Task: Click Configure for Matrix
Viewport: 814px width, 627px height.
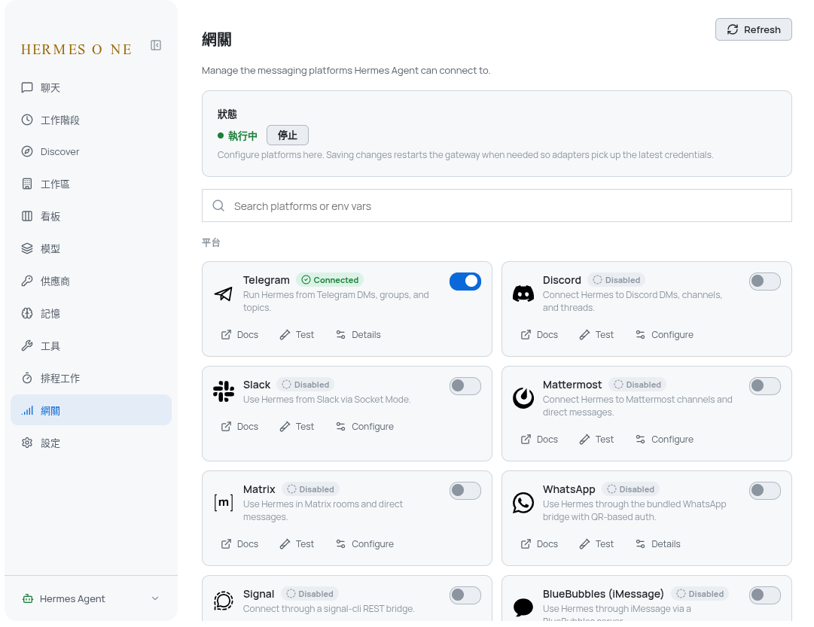Action: [365, 544]
